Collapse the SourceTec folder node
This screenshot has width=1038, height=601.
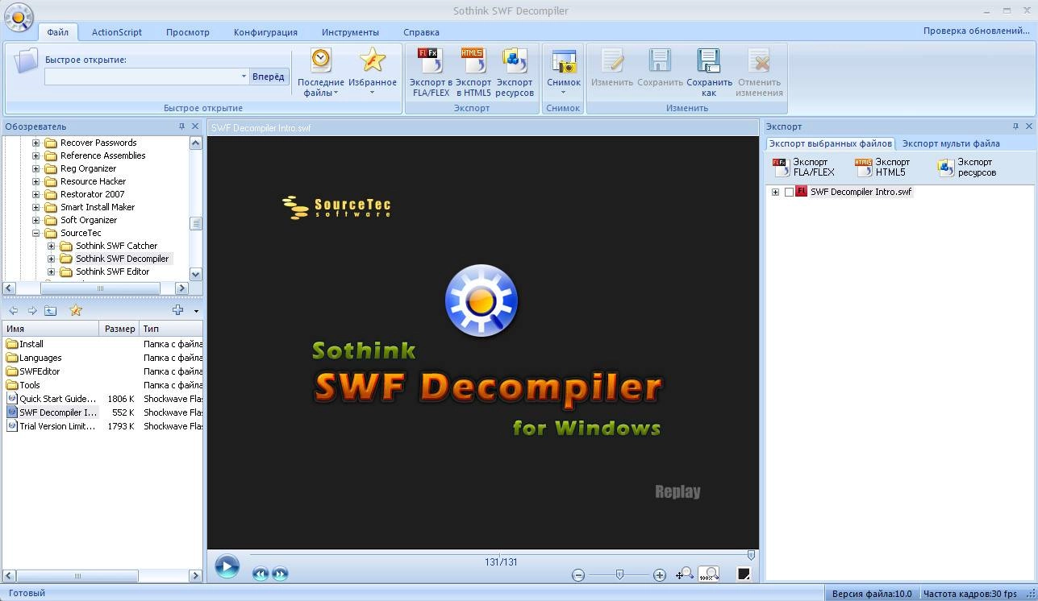click(x=35, y=233)
